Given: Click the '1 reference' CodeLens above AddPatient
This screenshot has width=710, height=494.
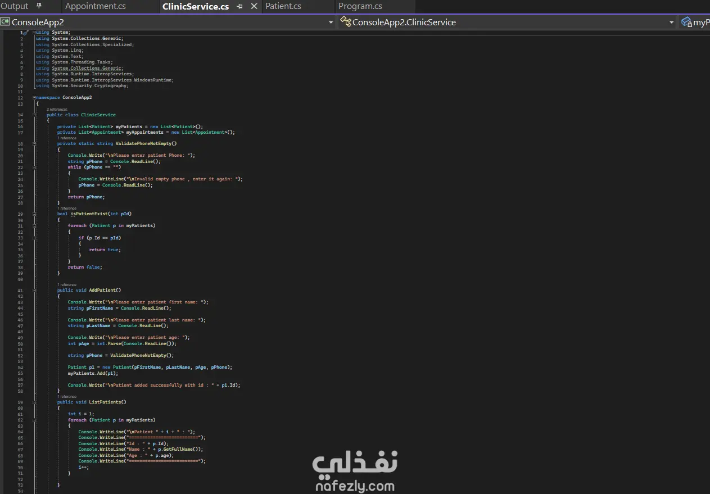Looking at the screenshot, I should tap(66, 285).
